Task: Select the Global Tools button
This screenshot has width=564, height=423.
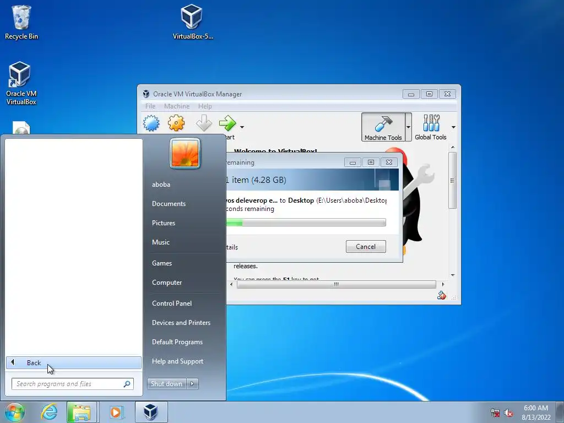Action: click(x=431, y=127)
